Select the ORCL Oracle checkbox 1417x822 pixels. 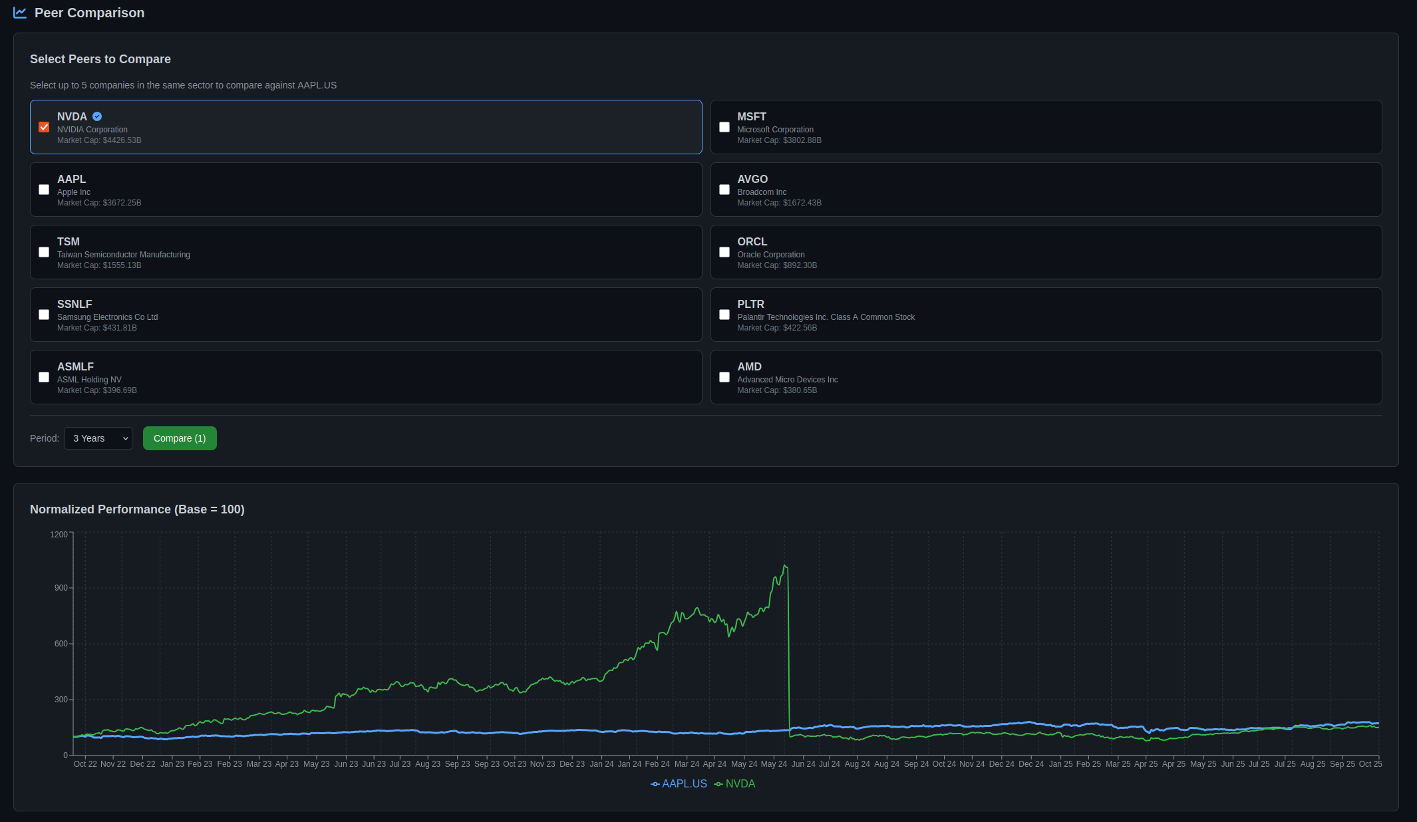724,252
